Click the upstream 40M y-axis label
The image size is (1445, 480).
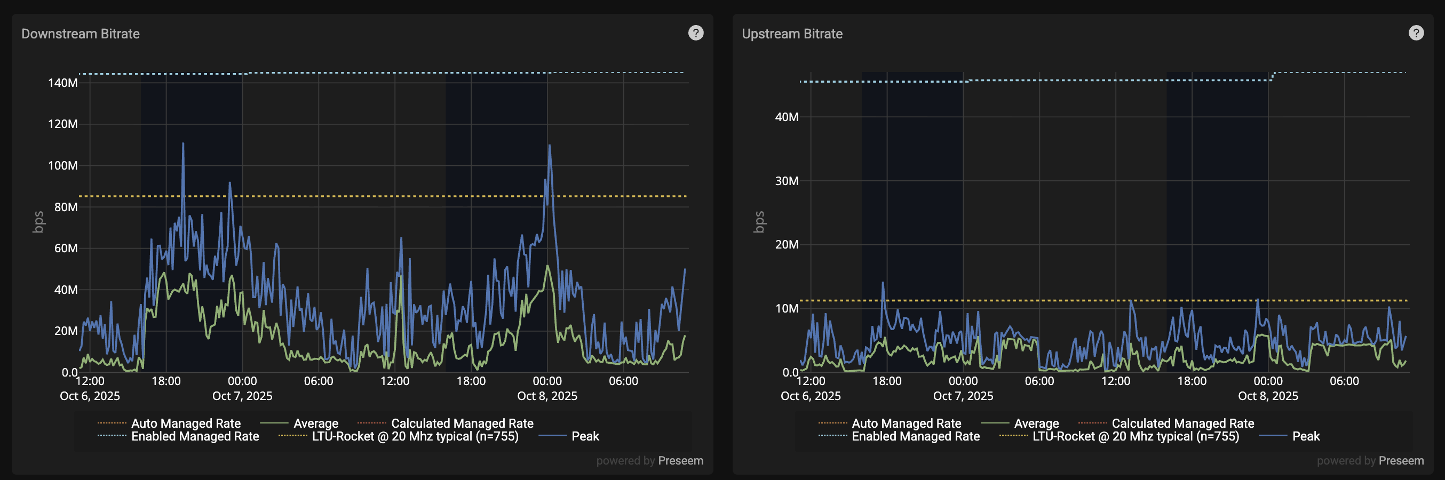[x=786, y=117]
